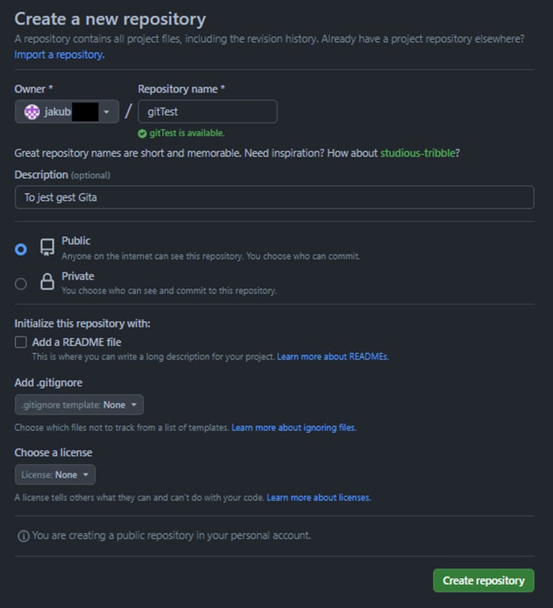The height and width of the screenshot is (608, 553).
Task: Open Learn more about READMEs link
Action: click(x=333, y=357)
